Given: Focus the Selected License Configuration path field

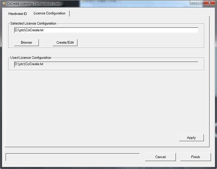Looking at the screenshot, I should [x=106, y=30].
